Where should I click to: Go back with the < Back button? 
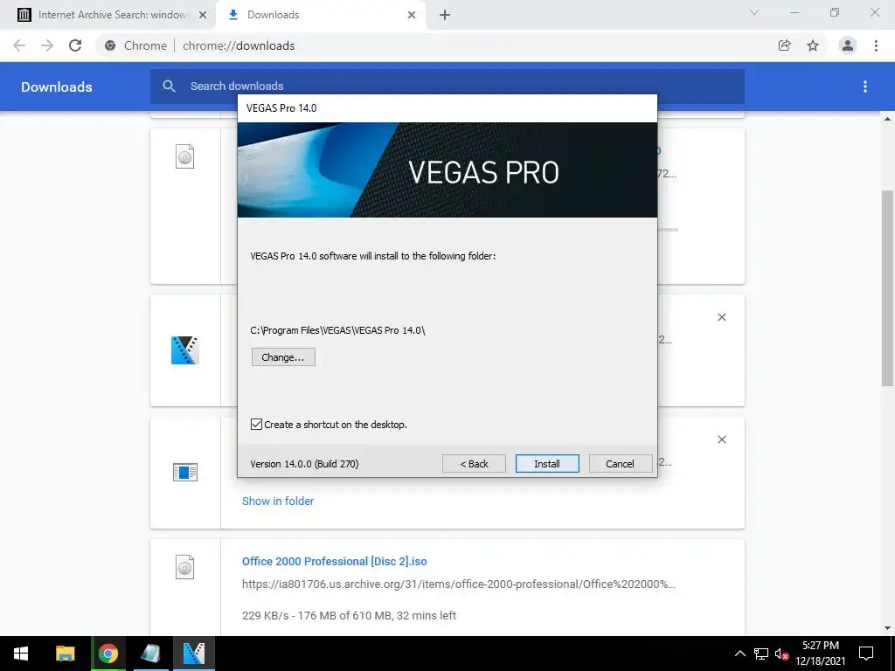pos(474,463)
